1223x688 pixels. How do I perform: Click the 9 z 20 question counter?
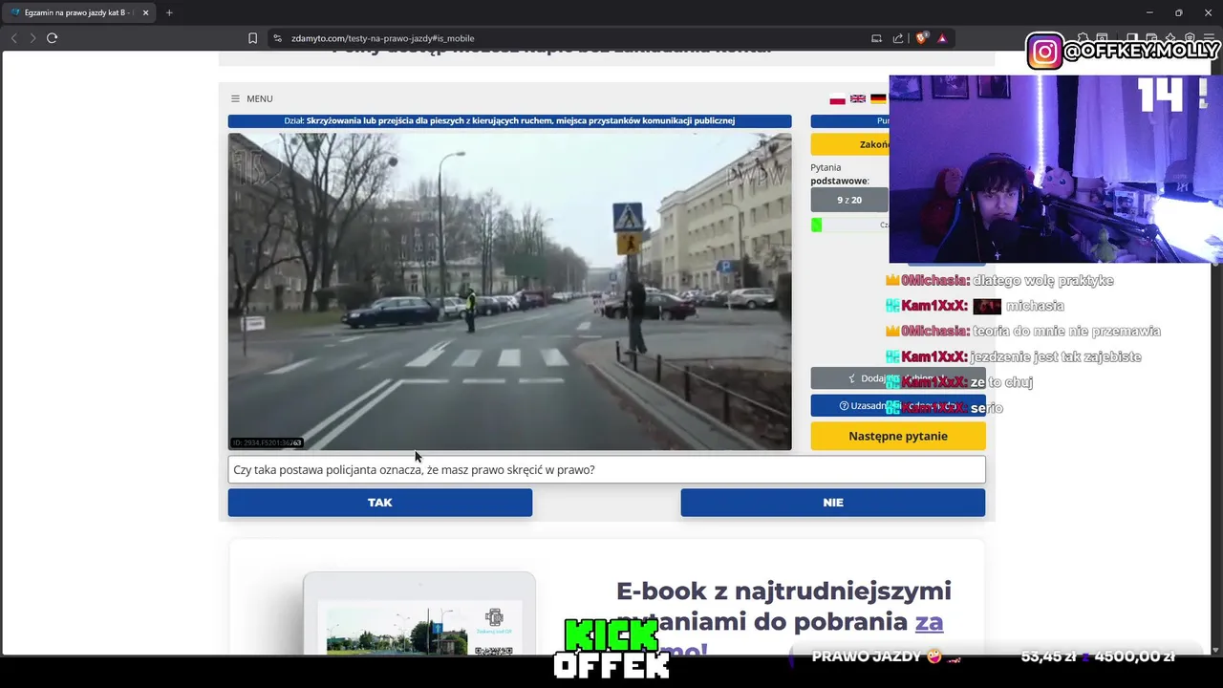[849, 200]
